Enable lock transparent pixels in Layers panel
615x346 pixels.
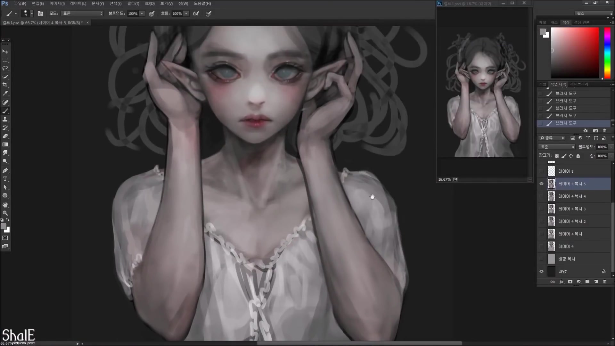pyautogui.click(x=557, y=156)
